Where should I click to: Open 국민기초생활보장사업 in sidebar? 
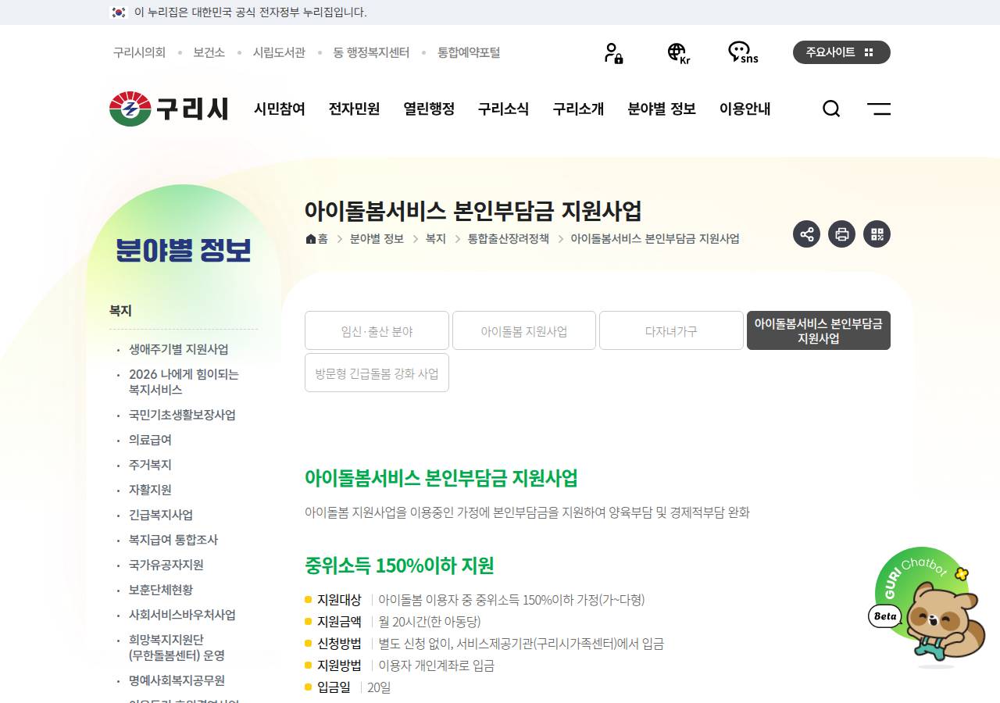coord(182,415)
